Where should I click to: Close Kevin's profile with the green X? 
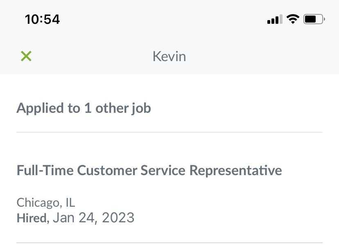(26, 56)
